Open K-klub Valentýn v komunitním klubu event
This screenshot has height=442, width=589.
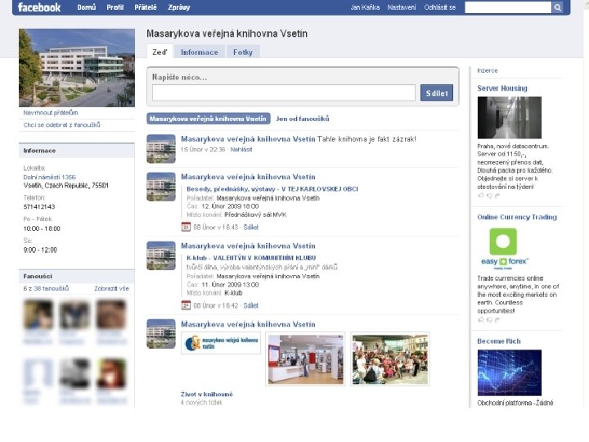251,258
